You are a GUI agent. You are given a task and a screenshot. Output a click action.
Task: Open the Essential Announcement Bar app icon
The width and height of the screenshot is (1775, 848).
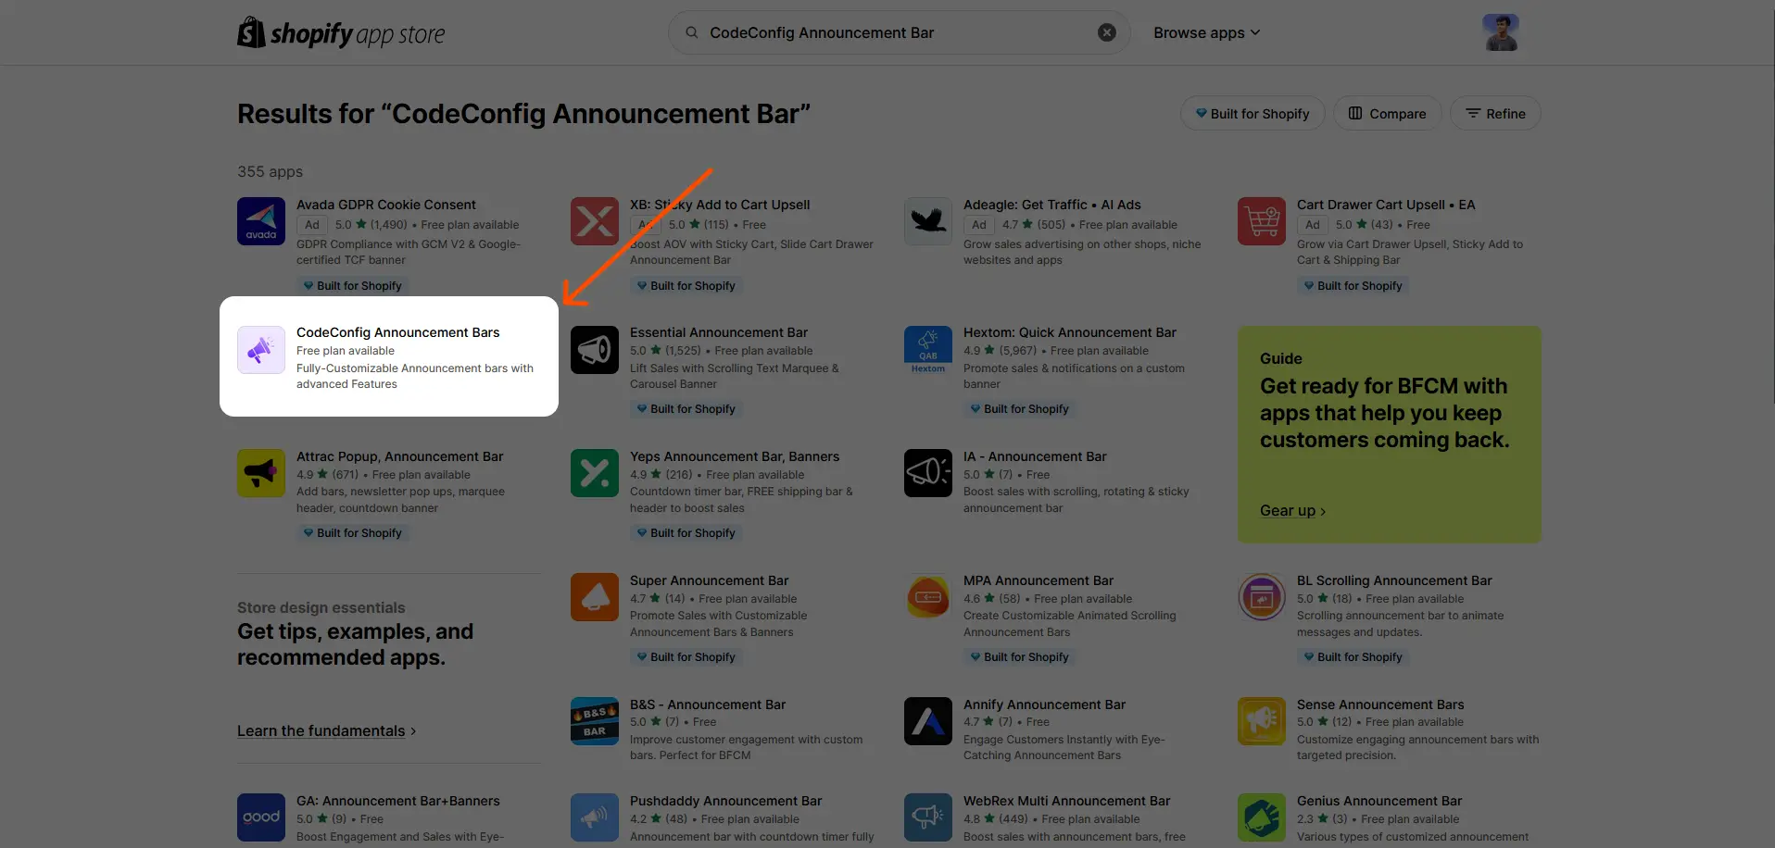595,350
